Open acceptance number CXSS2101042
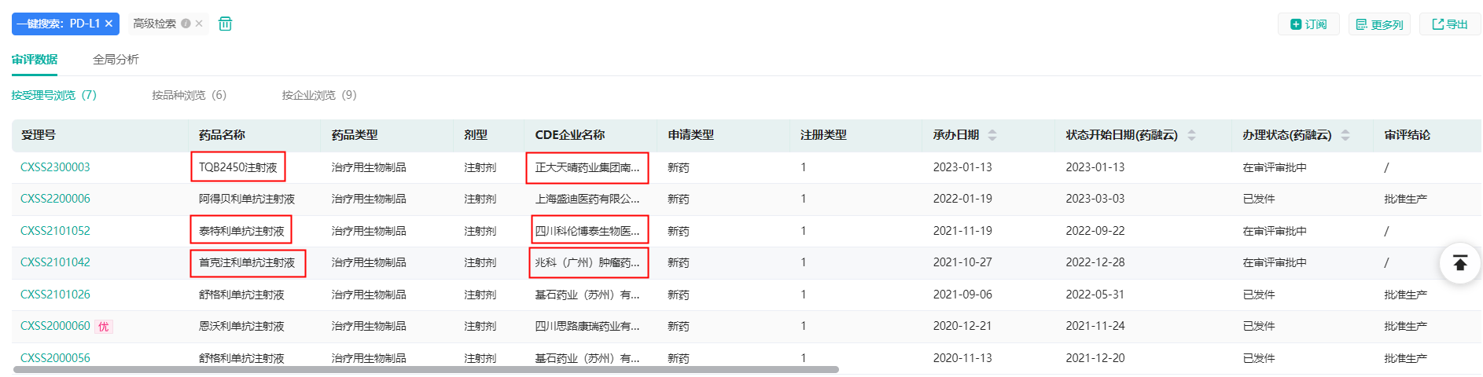 click(55, 262)
